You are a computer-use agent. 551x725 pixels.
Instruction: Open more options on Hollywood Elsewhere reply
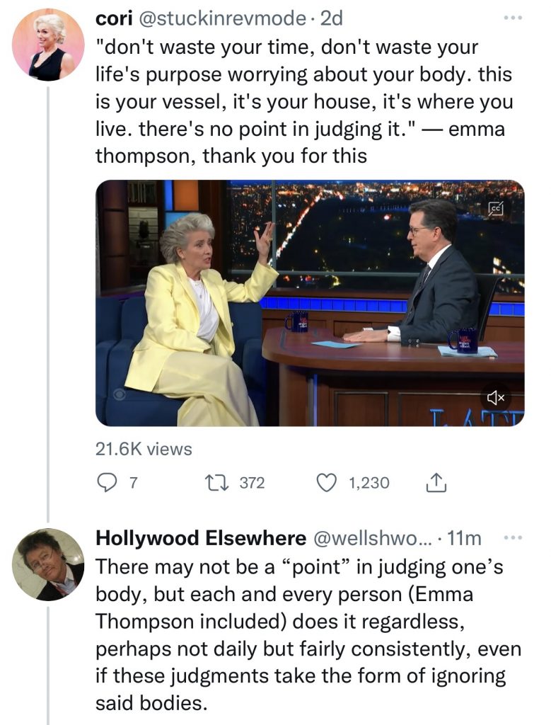[511, 538]
